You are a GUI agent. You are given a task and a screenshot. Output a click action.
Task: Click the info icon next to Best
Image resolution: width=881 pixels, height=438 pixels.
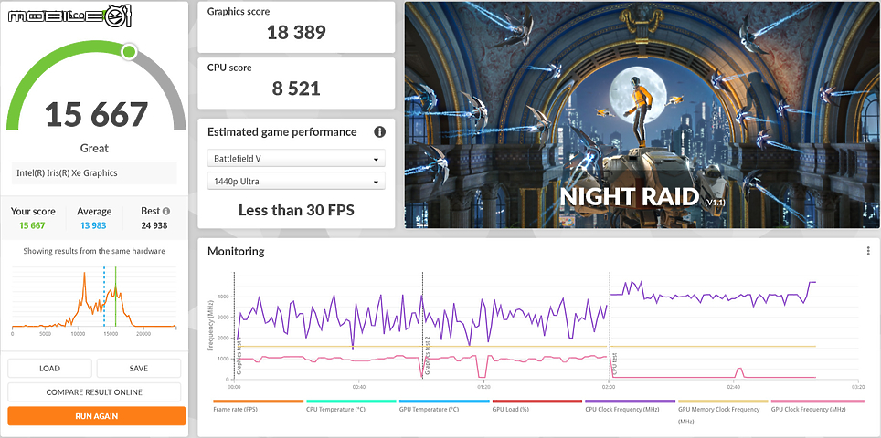(x=166, y=212)
